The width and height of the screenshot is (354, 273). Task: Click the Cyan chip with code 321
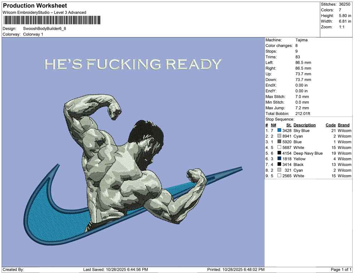point(279,170)
